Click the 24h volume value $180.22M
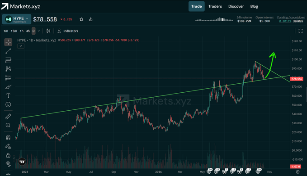This screenshot has width=307, height=176. pos(244,21)
